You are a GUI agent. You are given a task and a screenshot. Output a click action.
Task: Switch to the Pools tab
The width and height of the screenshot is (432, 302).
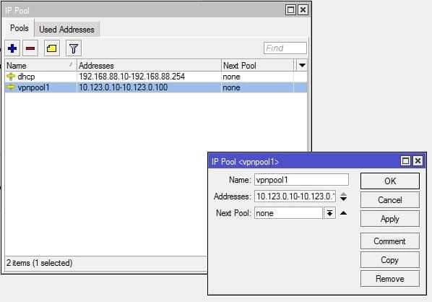[x=20, y=28]
